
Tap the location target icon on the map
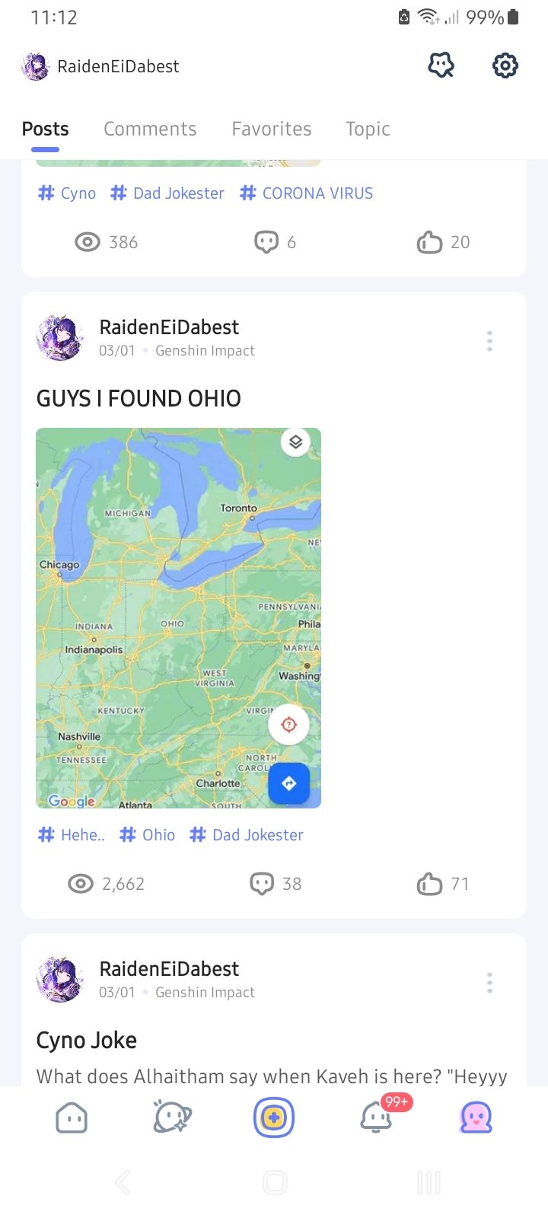pyautogui.click(x=288, y=724)
